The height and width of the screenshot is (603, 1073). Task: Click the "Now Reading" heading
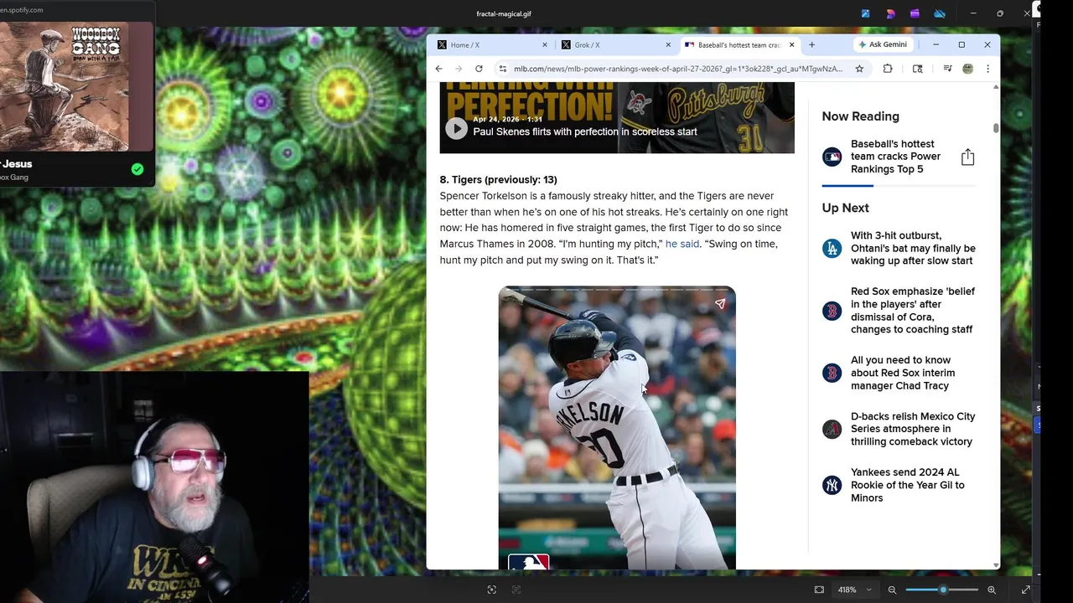[860, 116]
